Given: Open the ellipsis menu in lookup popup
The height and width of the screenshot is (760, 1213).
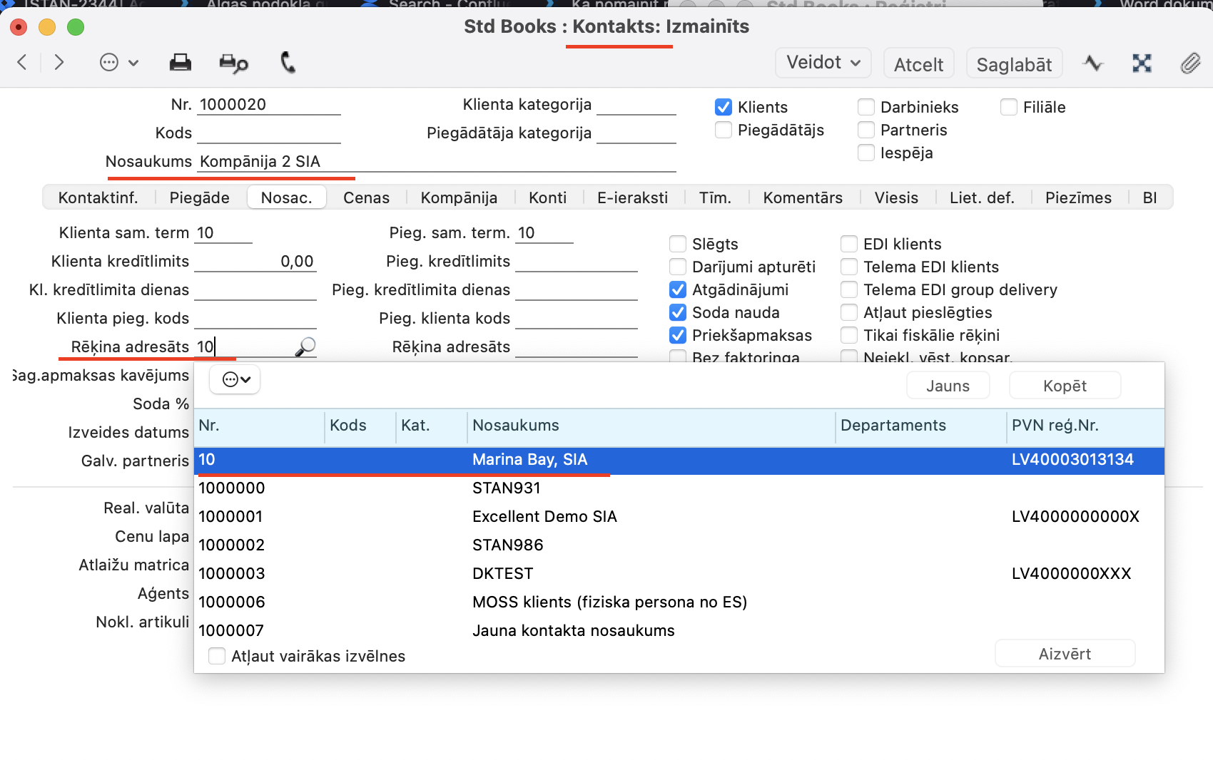Looking at the screenshot, I should pos(235,380).
